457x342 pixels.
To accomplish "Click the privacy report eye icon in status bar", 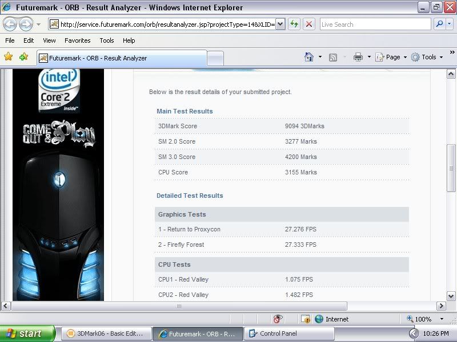I will (278, 319).
